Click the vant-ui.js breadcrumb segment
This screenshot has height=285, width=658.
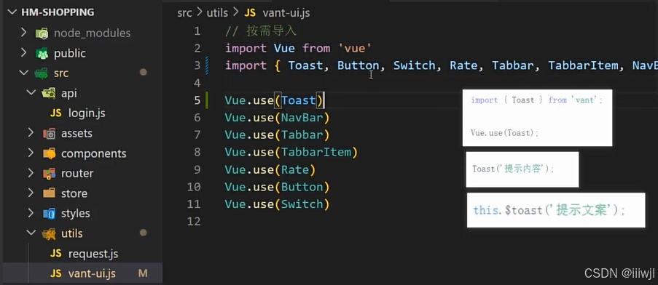286,13
